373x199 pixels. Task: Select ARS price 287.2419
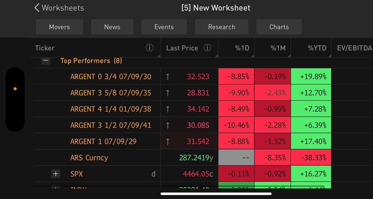point(194,158)
